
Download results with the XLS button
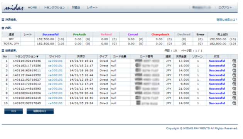(x=13, y=111)
